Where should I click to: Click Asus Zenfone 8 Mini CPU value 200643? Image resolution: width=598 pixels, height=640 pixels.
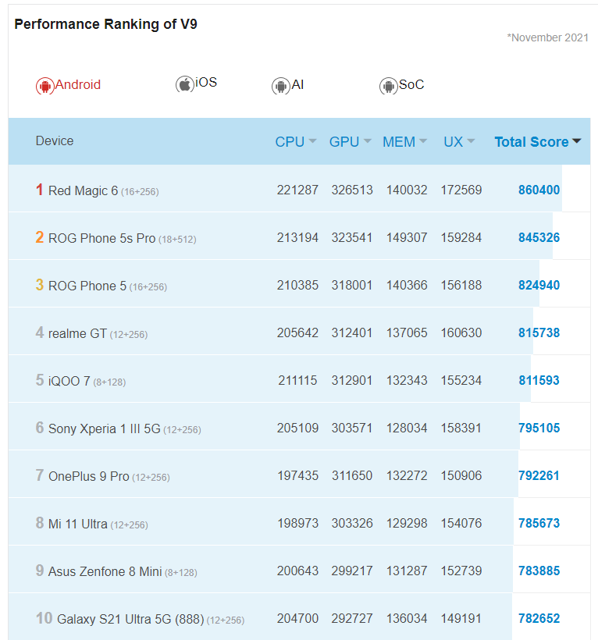(x=297, y=571)
